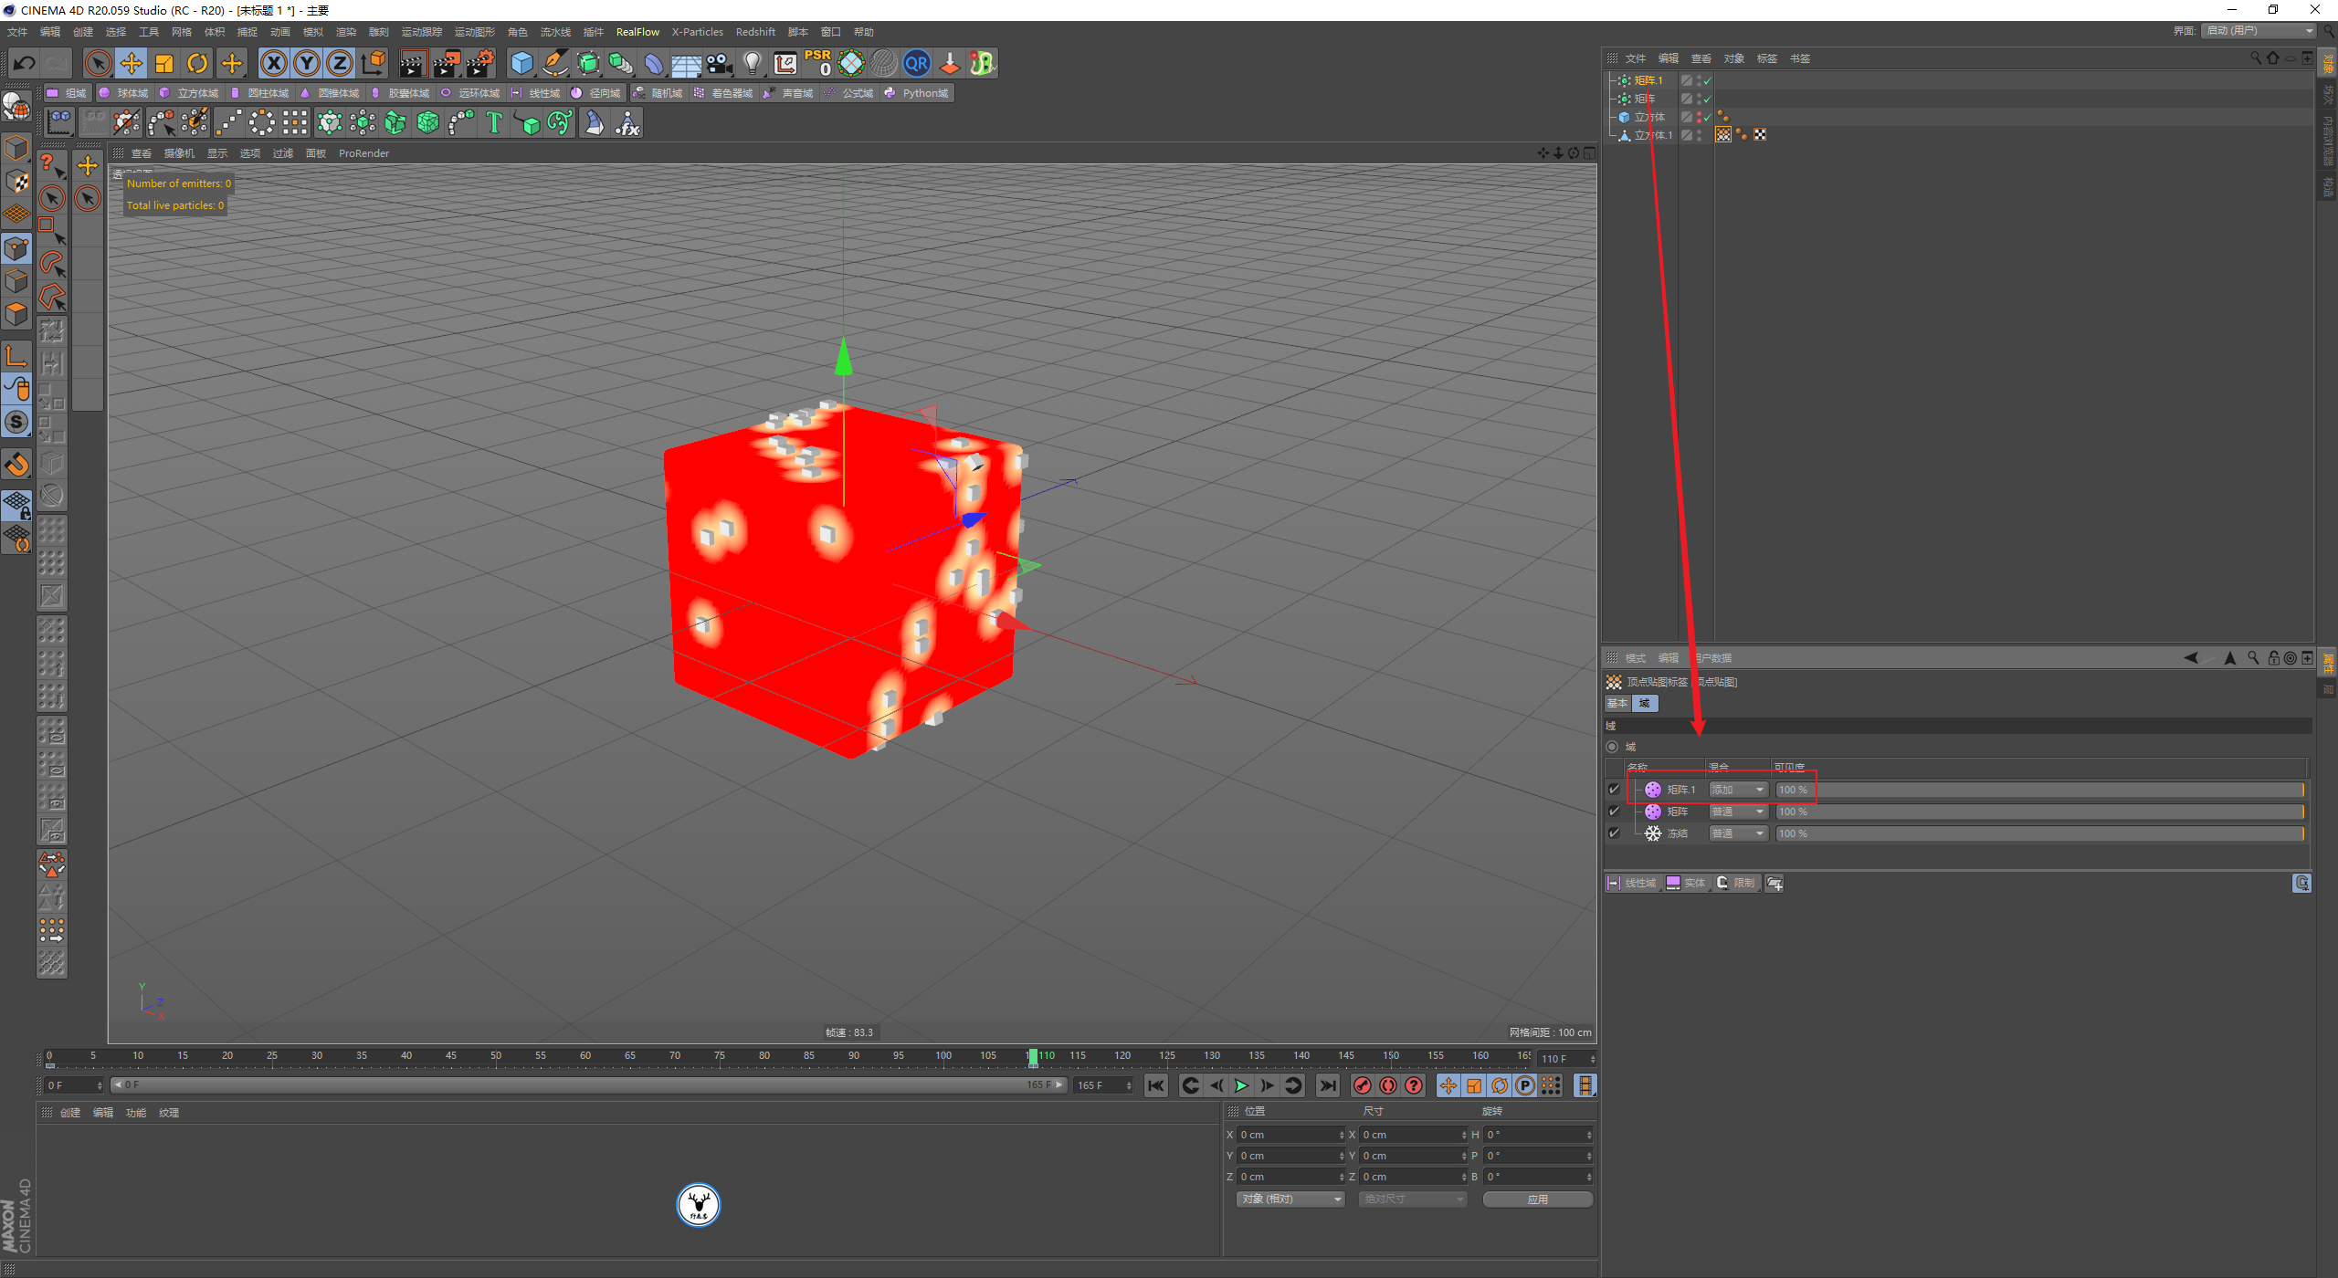Open the 线性域 field type dropdown button

[x=1632, y=883]
